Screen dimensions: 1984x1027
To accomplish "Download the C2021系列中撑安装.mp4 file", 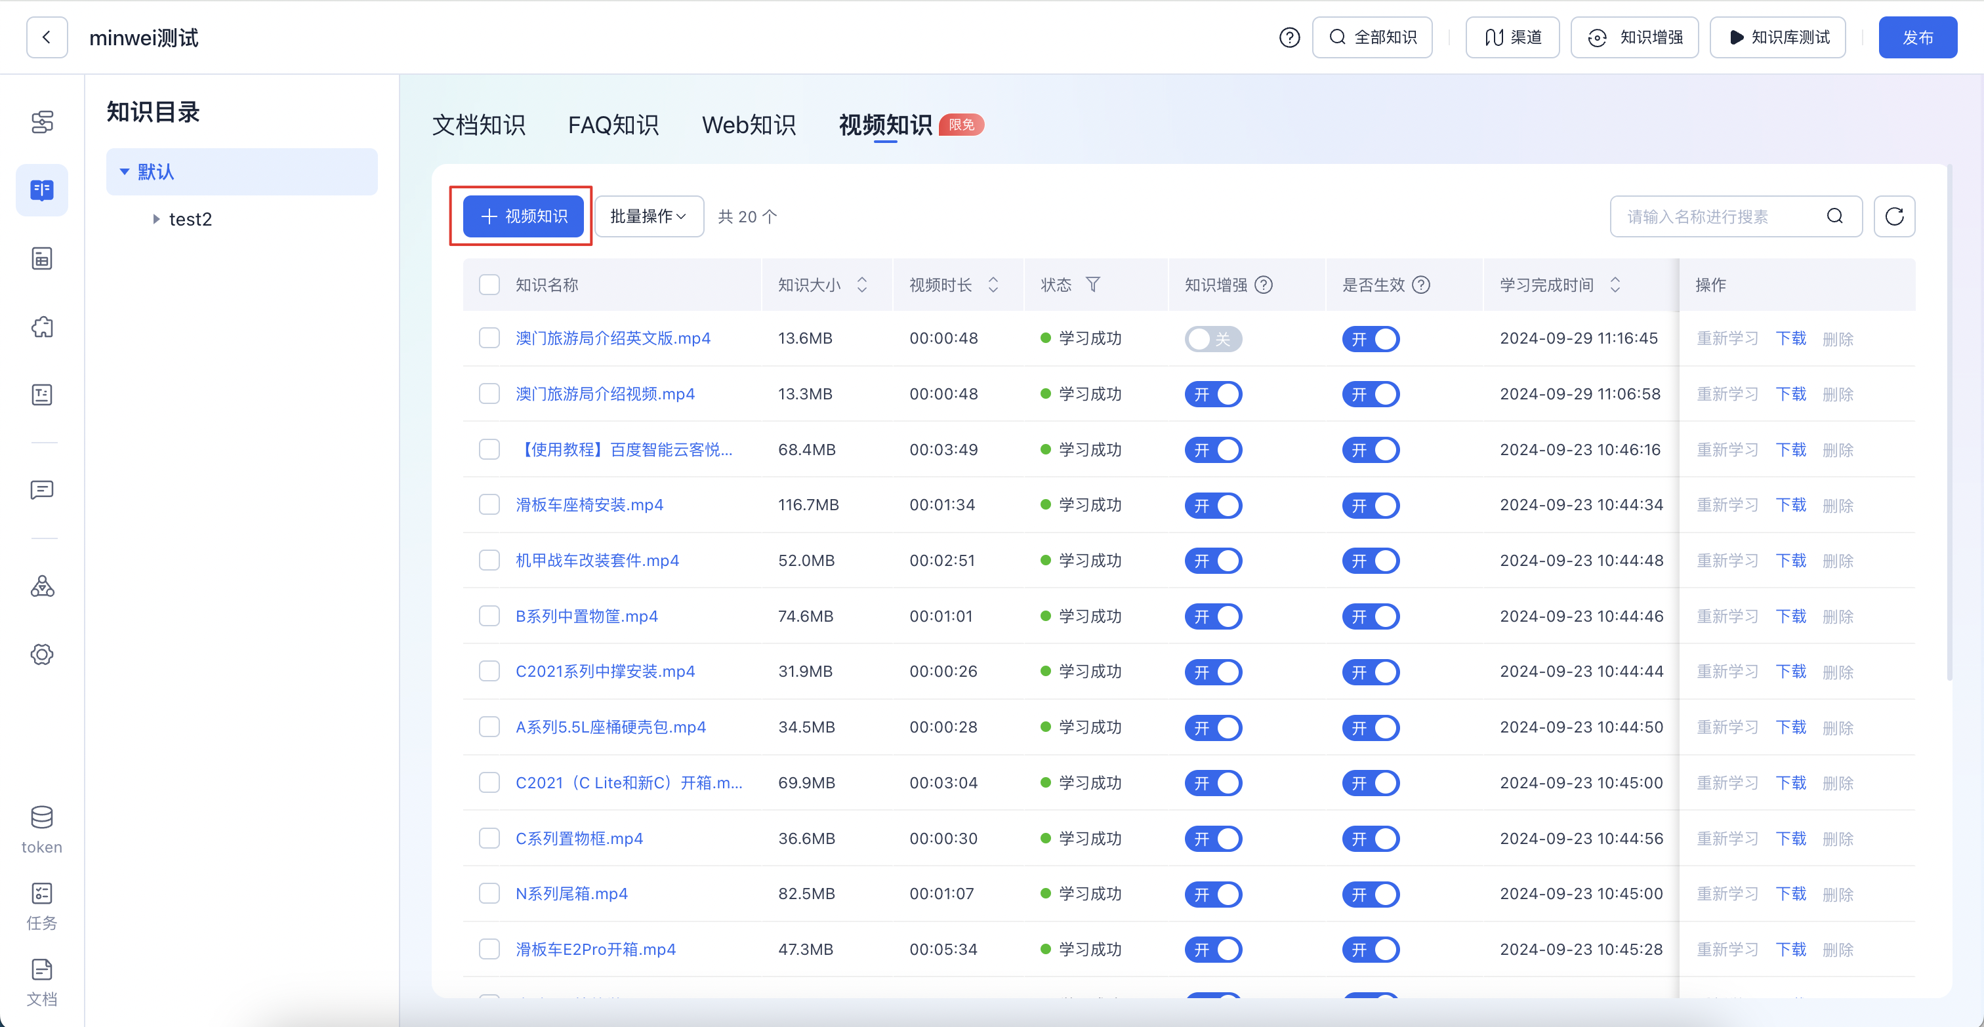I will coord(1790,672).
